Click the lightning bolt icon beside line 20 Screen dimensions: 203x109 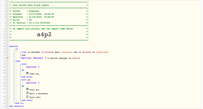coord(8,58)
